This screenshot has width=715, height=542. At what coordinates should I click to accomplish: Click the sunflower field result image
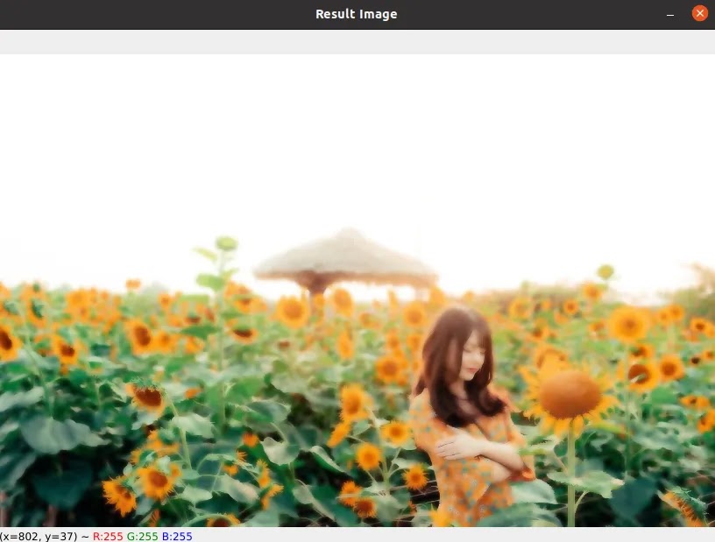[x=357, y=291]
